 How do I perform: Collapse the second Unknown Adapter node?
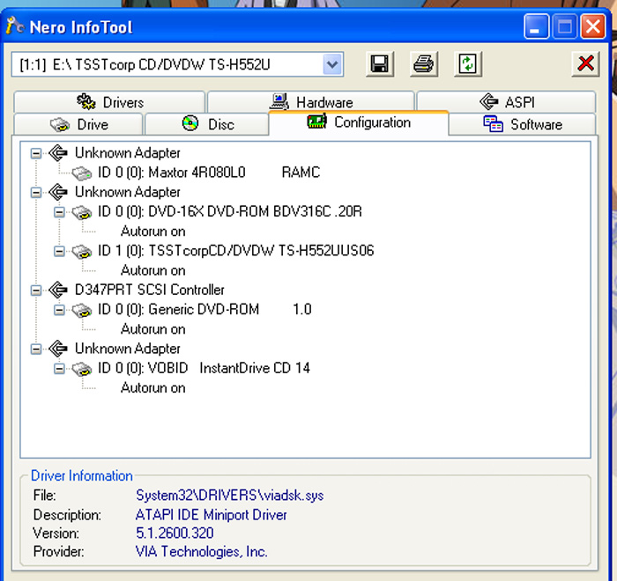click(x=36, y=192)
